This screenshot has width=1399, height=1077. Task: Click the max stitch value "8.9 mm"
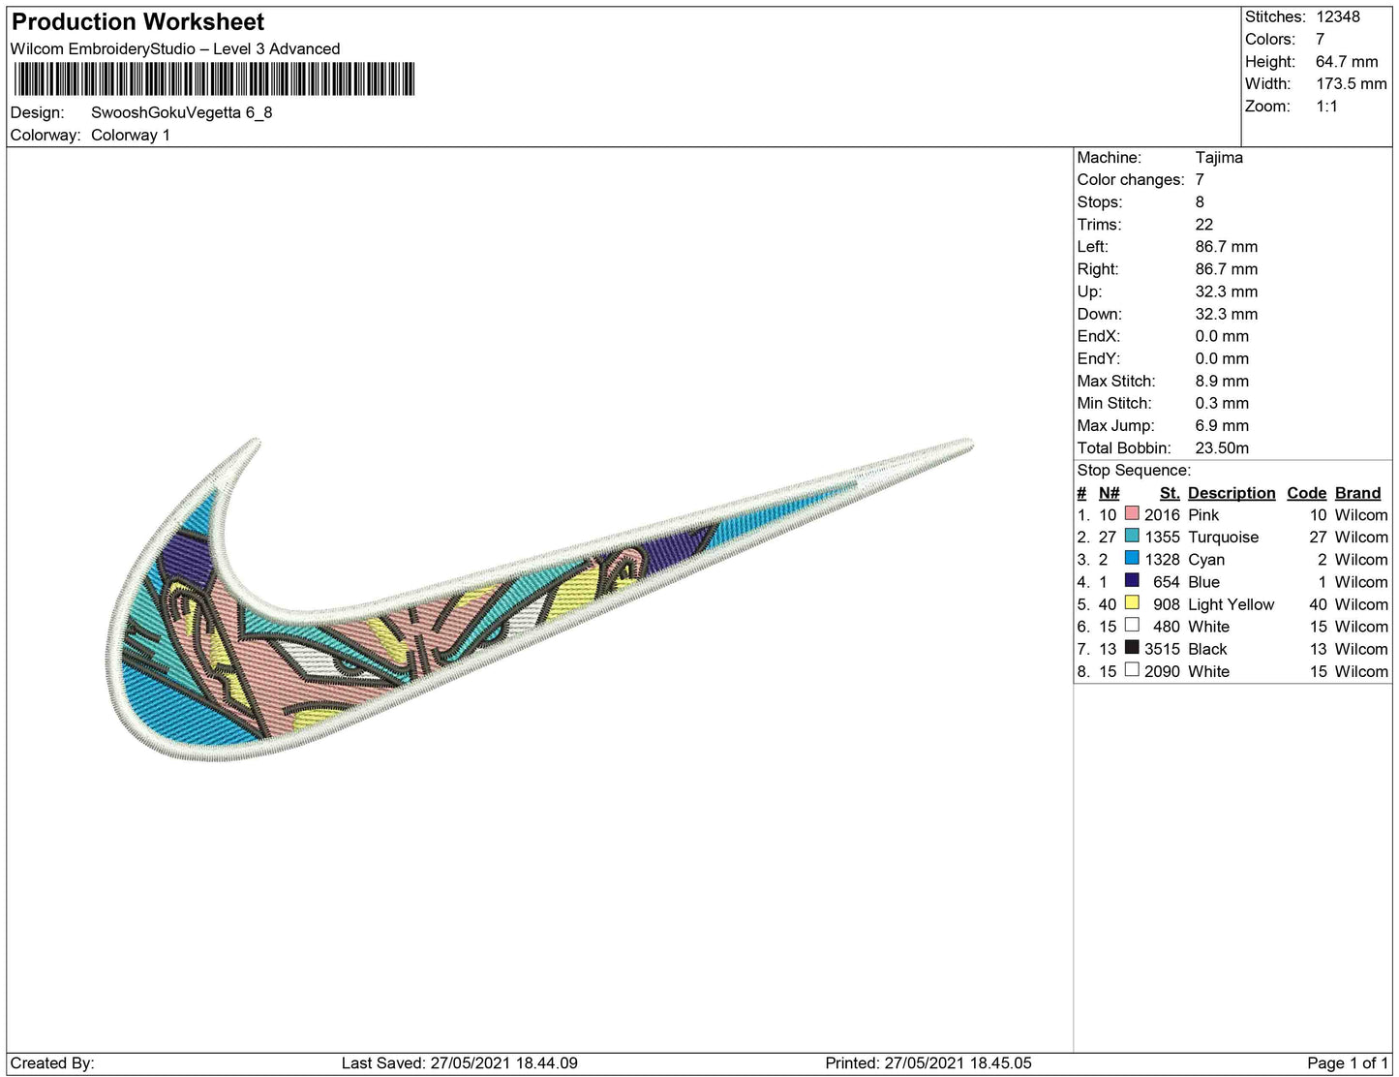[x=1222, y=382]
